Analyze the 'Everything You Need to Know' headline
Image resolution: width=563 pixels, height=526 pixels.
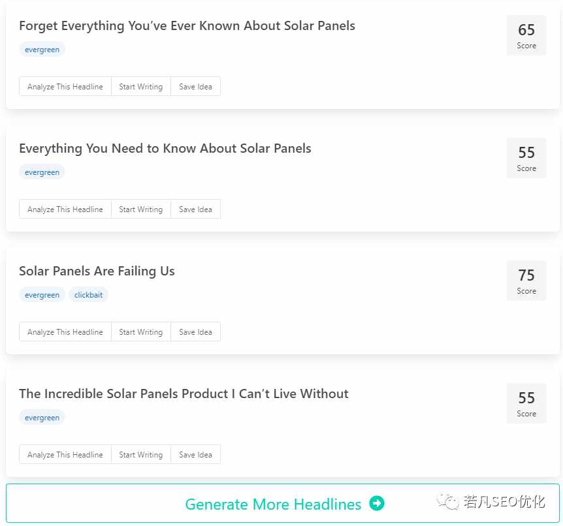coord(65,209)
